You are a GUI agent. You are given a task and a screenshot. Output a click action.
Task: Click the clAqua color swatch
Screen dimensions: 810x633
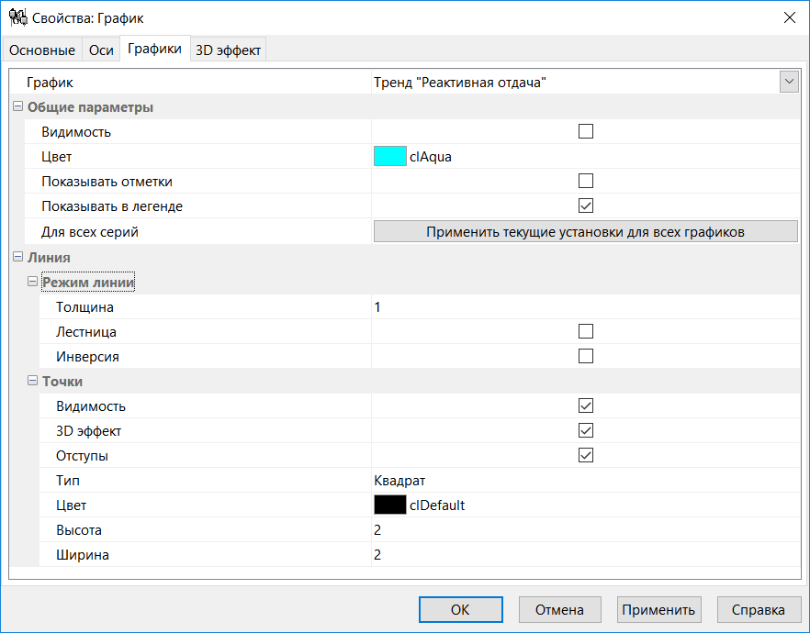pos(390,156)
